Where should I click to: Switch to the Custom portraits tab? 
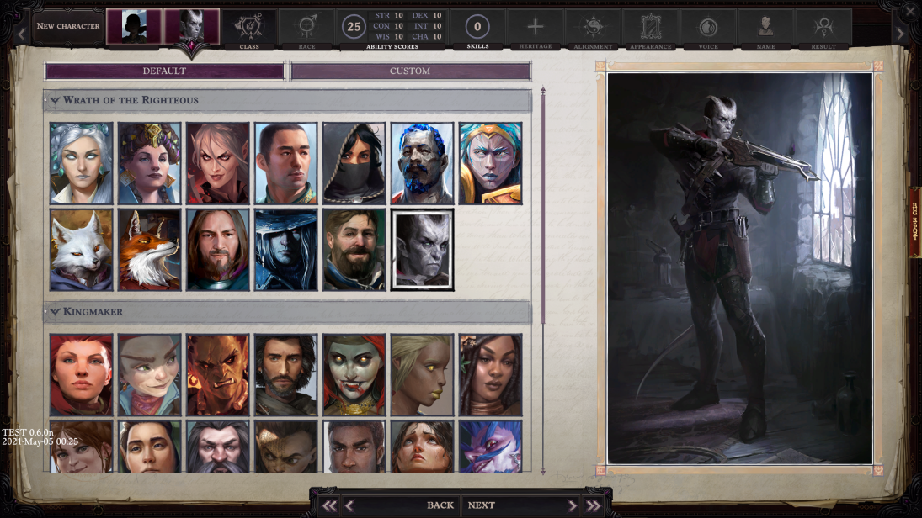click(x=410, y=71)
